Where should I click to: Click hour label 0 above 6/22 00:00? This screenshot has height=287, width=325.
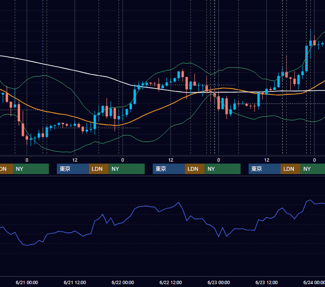coord(123,160)
